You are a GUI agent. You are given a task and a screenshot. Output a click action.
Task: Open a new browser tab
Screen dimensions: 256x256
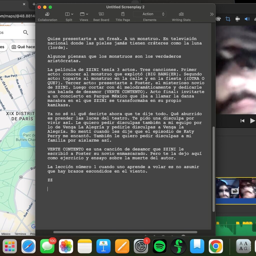click(x=34, y=4)
